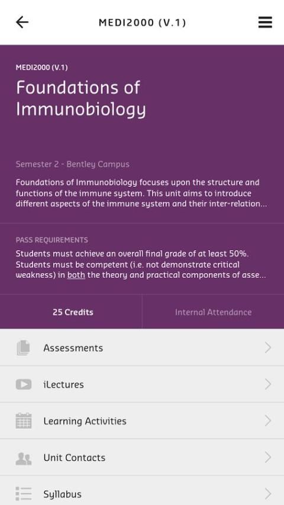284x505 pixels.
Task: Expand the Assessments row chevron
Action: click(x=267, y=348)
